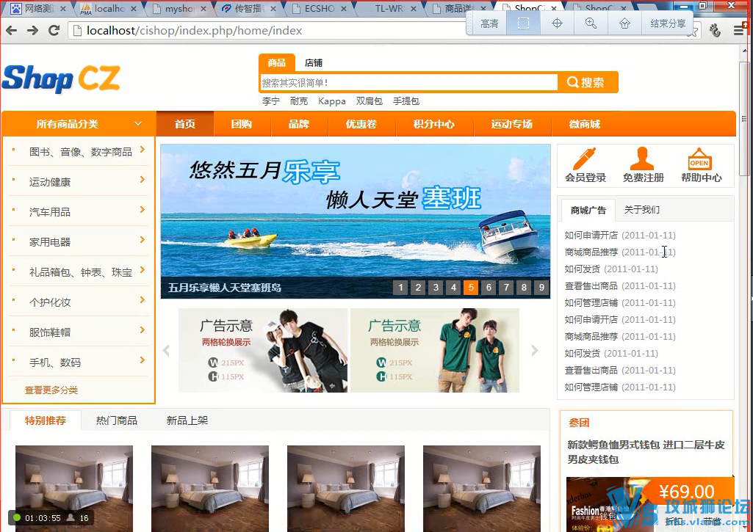This screenshot has width=753, height=532.
Task: Click the search input field
Action: (x=408, y=82)
